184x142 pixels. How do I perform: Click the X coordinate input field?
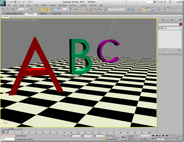coord(76,136)
